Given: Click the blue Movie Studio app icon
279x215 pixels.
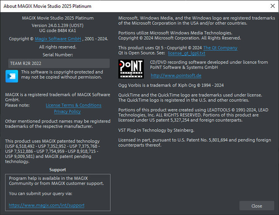Looking at the screenshot, I should (x=12, y=76).
